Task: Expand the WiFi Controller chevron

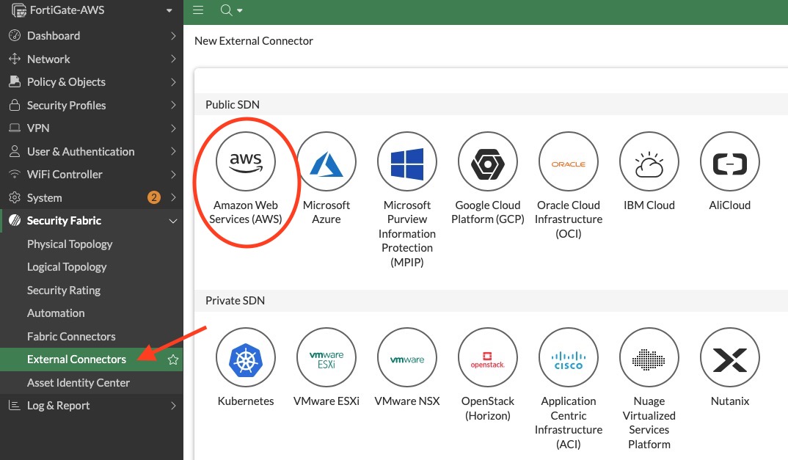Action: tap(173, 175)
